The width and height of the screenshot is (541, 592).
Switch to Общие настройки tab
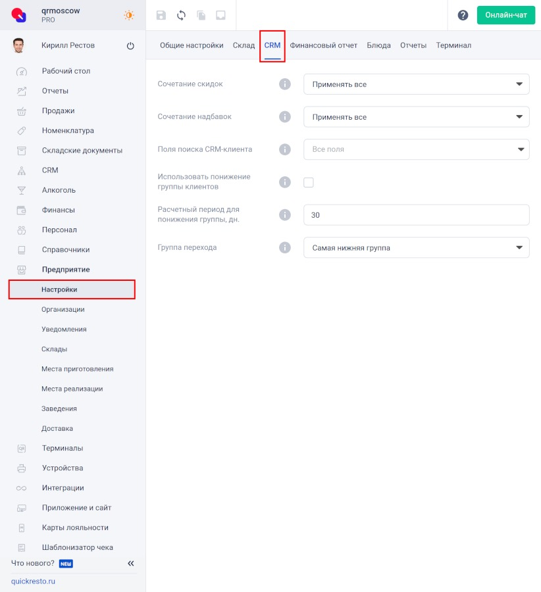pyautogui.click(x=192, y=45)
